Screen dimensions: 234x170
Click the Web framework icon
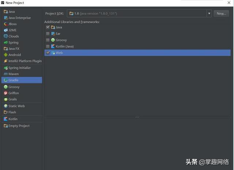coord(53,53)
